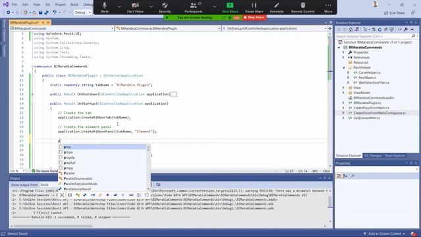This screenshot has width=421, height=237.
Task: Collapse OnShutdown method outlining marker
Action: tap(32, 94)
